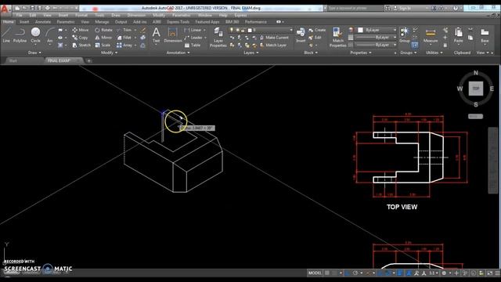This screenshot has width=501, height=282.
Task: Toggle object snap tracking in status bar
Action: pos(380,273)
